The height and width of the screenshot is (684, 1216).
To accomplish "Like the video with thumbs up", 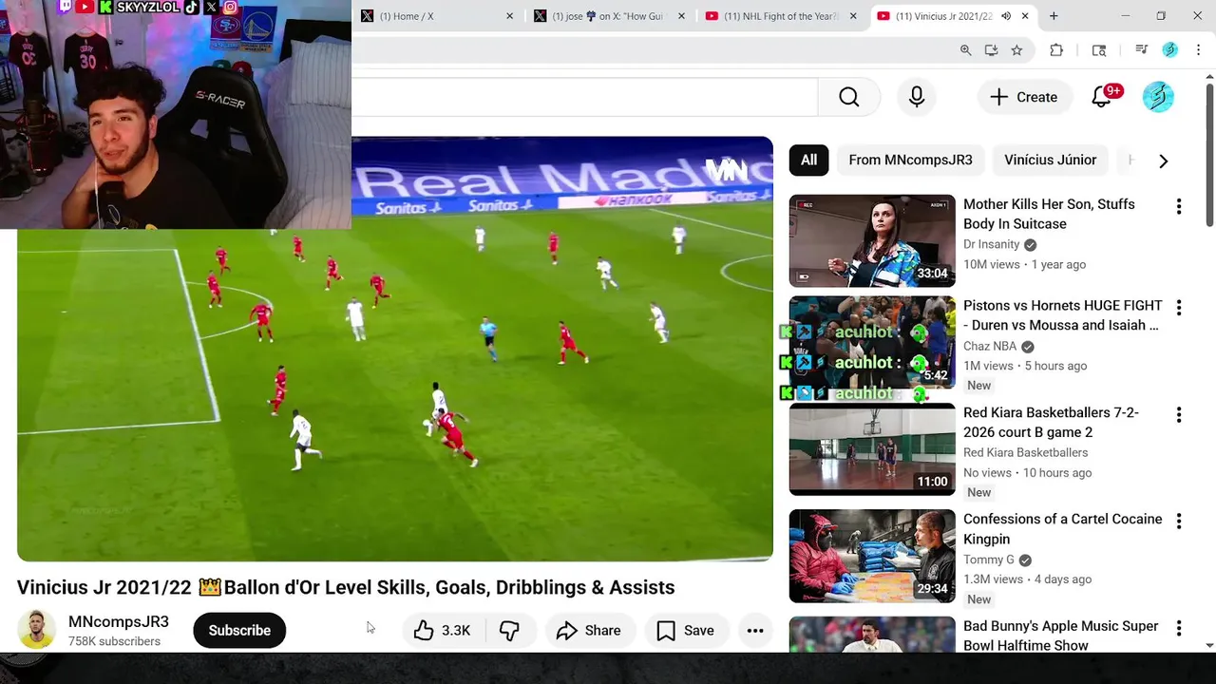I will 443,631.
